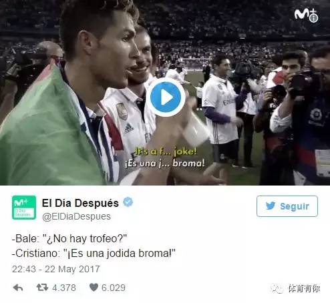Click the Movistar+ logo watermark
This screenshot has width=330, height=303.
[306, 15]
